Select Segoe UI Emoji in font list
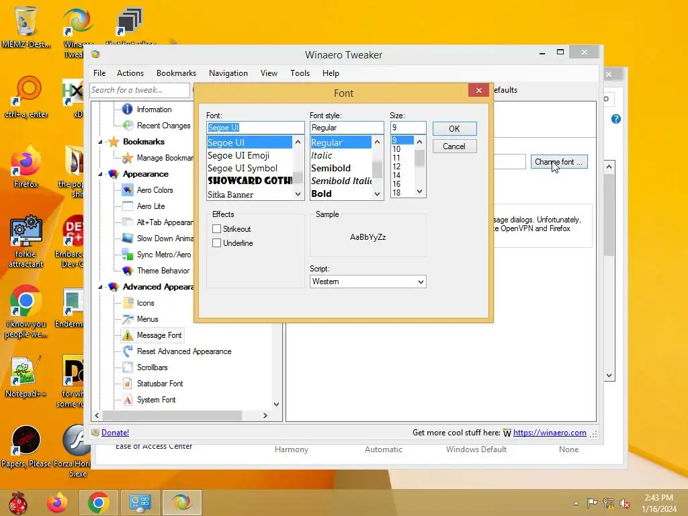Viewport: 688px width, 516px height. 249,155
